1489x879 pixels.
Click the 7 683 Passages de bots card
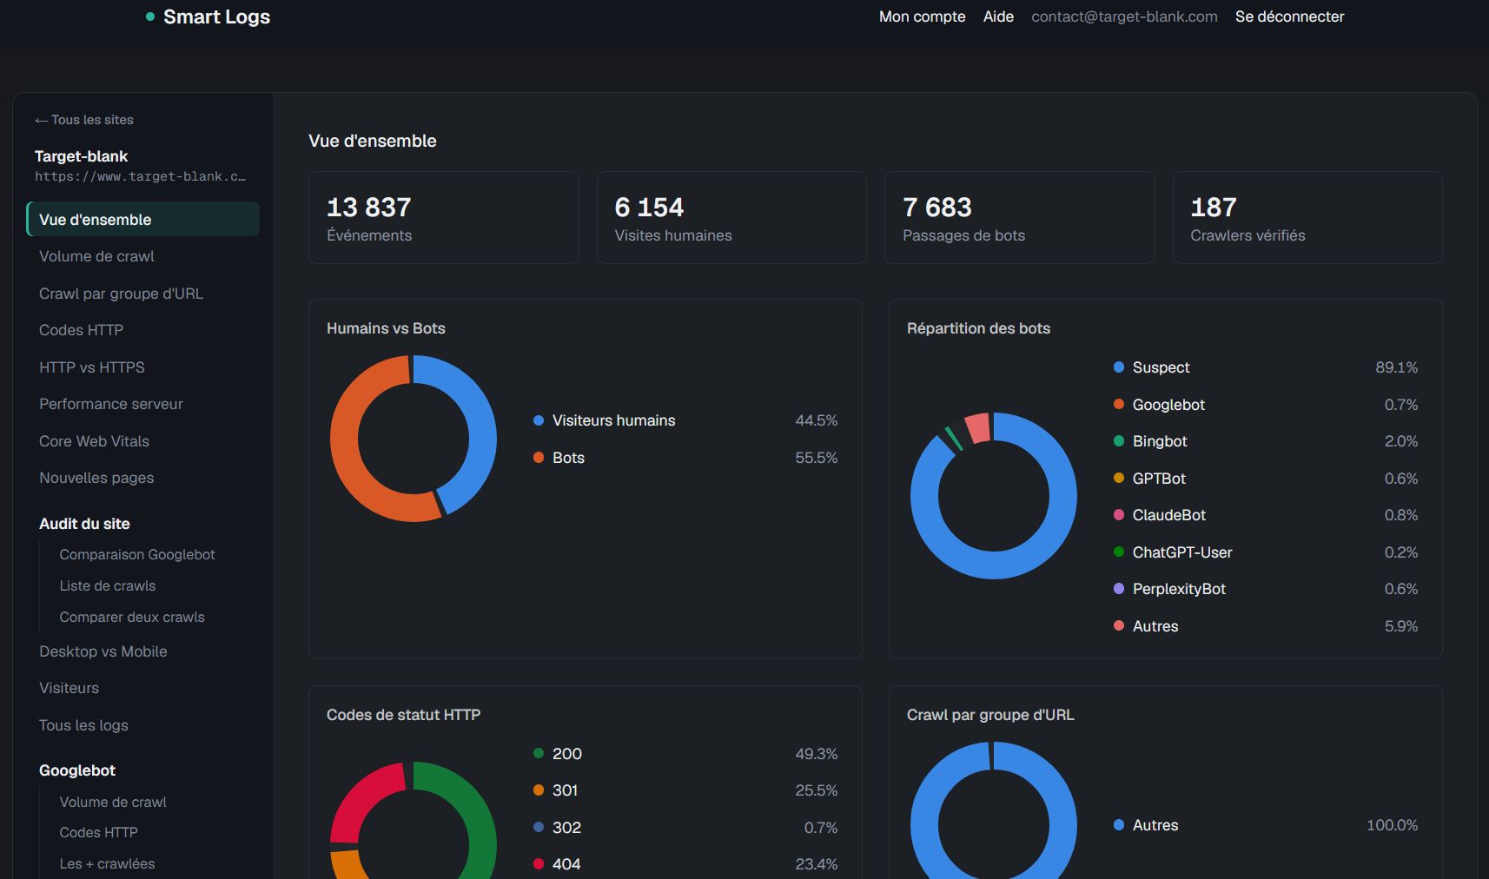[x=1019, y=217]
